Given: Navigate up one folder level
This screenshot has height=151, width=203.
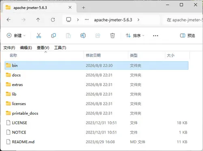Looking at the screenshot, I should pos(38,20).
